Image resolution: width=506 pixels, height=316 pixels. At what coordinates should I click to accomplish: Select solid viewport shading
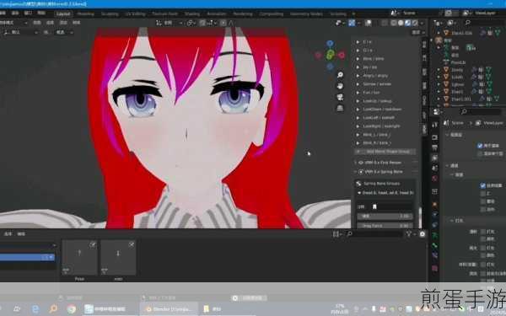(401, 23)
